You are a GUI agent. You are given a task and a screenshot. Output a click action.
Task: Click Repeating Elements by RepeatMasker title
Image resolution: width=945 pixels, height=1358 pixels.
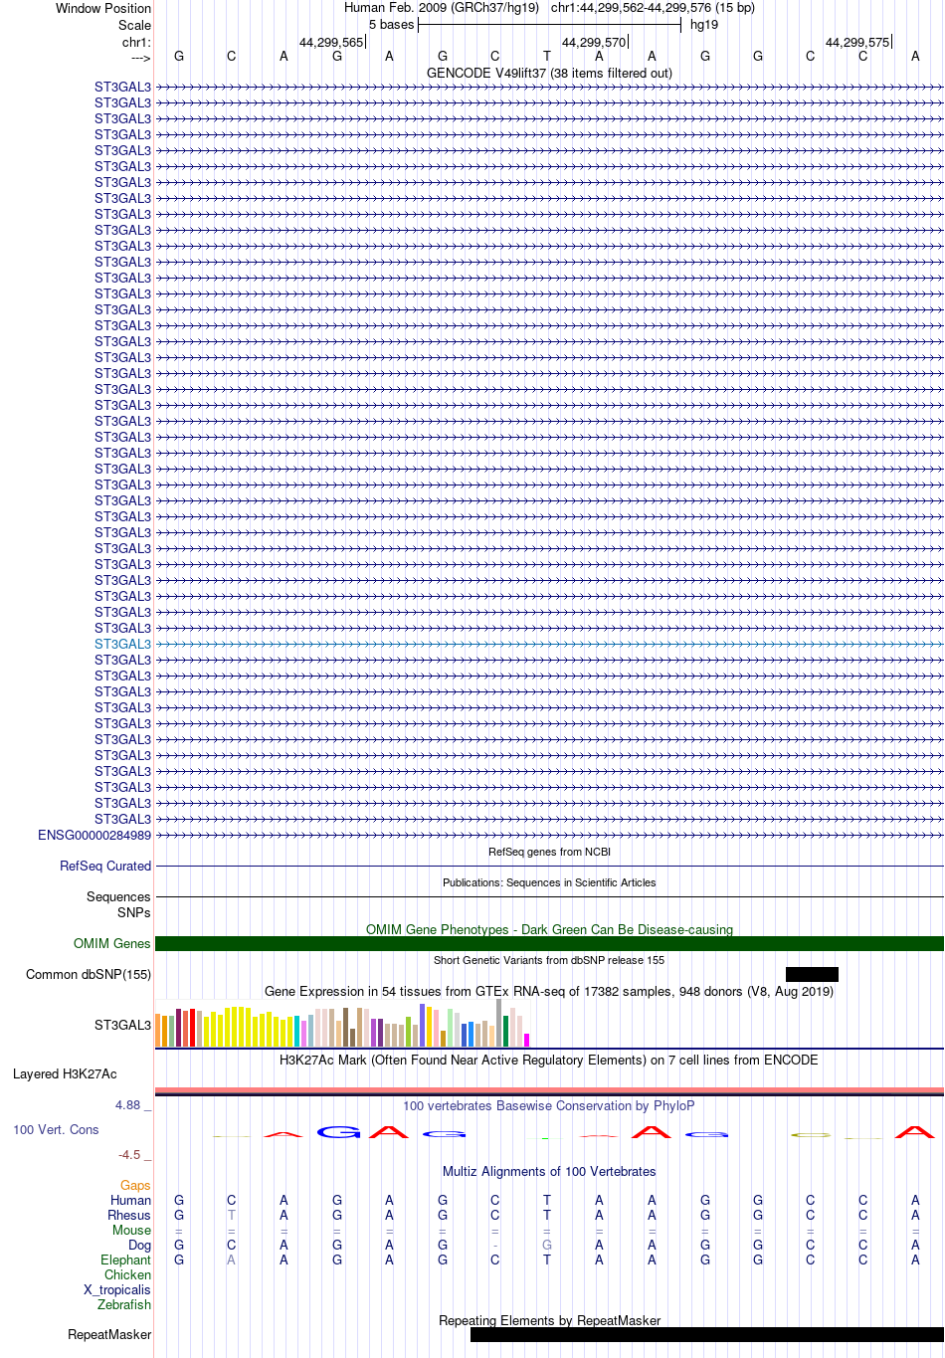(x=549, y=1320)
